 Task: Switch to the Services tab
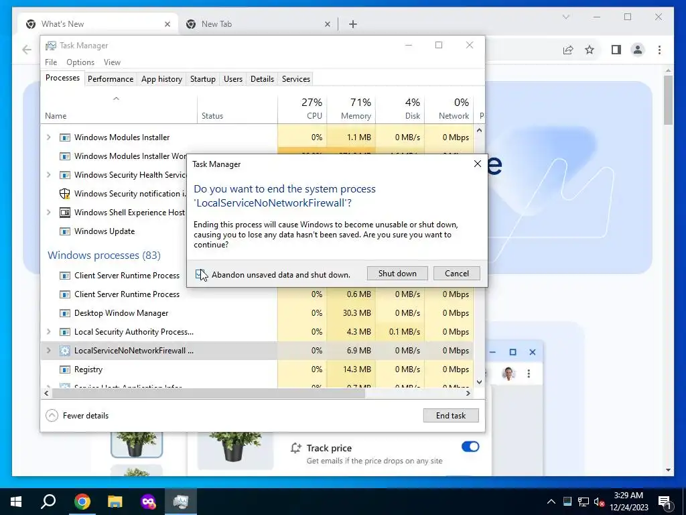[x=295, y=79]
